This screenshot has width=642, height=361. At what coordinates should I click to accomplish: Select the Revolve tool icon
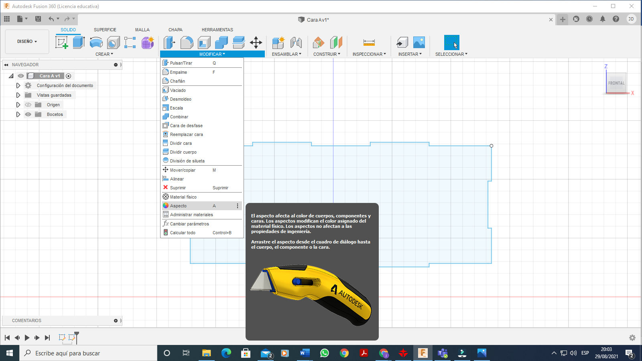point(96,42)
